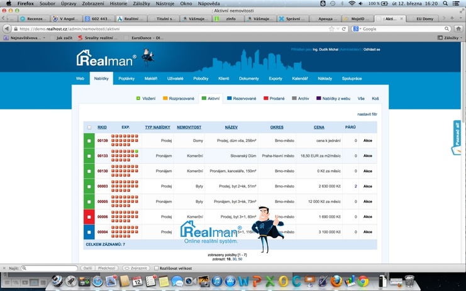This screenshot has width=466, height=291.
Task: Check the checkbox for listing 00139
Action: pyautogui.click(x=89, y=141)
